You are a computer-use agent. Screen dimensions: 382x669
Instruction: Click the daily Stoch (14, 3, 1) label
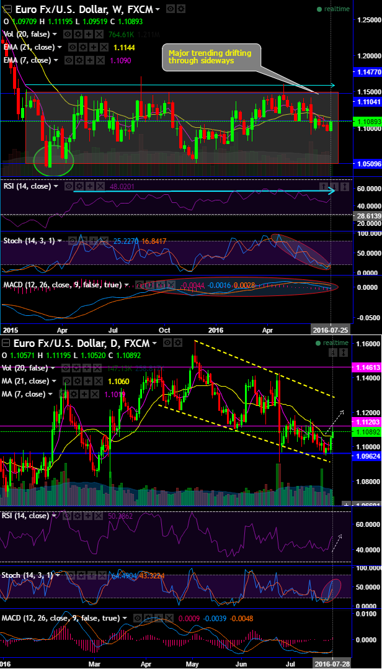coord(27,575)
